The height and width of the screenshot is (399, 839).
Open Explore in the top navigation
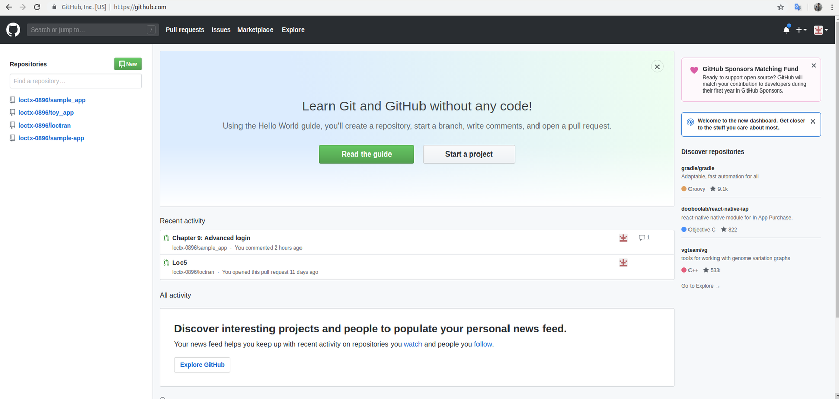pyautogui.click(x=293, y=30)
